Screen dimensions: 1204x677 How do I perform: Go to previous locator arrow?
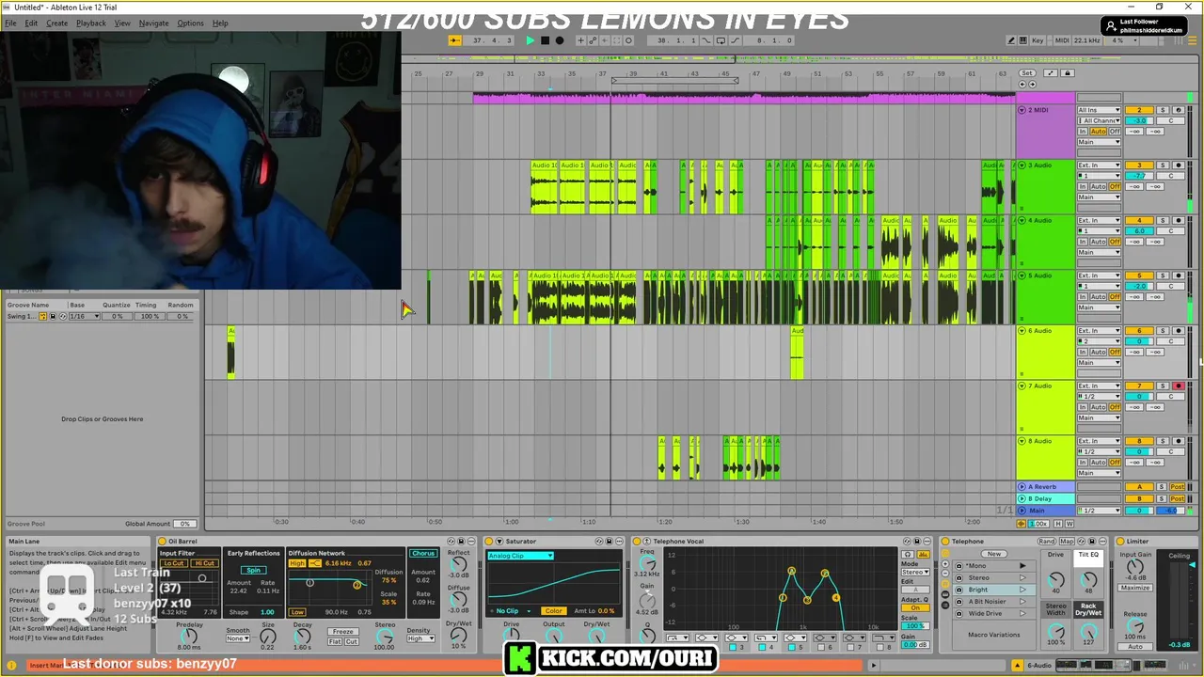(x=1022, y=85)
